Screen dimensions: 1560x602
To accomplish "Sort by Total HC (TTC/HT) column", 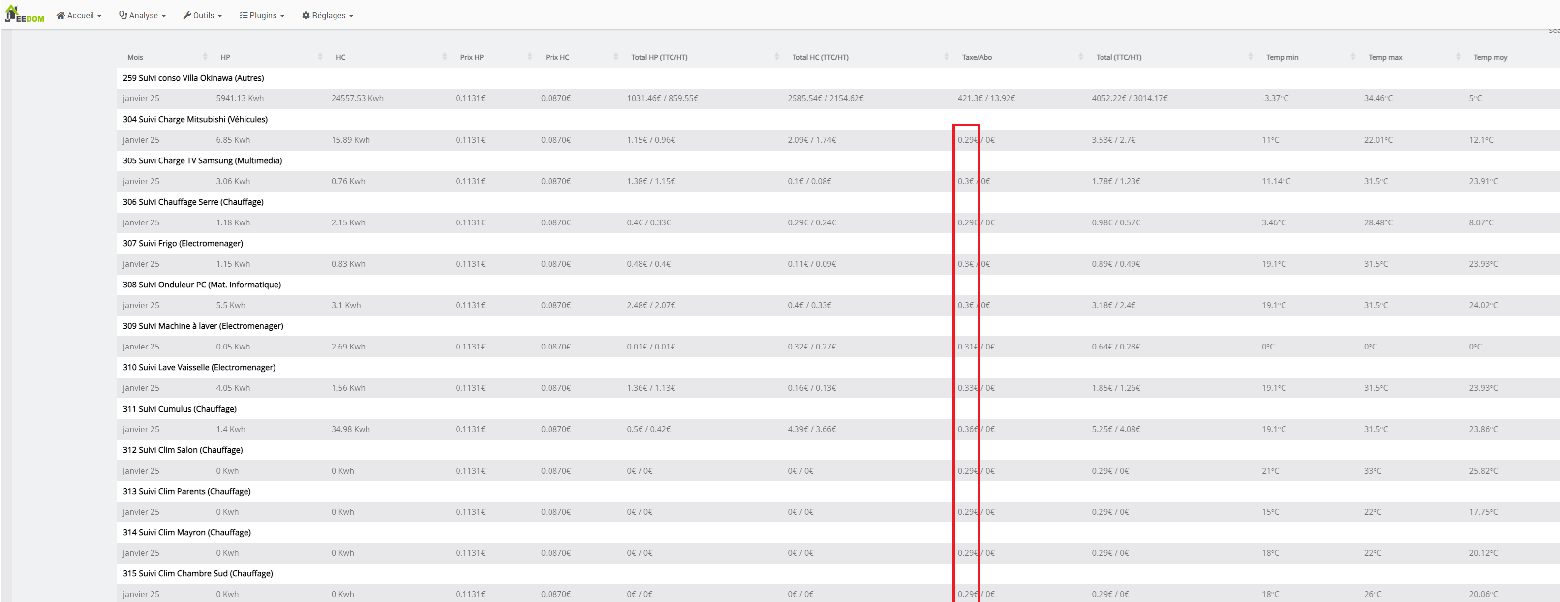I will click(x=820, y=57).
